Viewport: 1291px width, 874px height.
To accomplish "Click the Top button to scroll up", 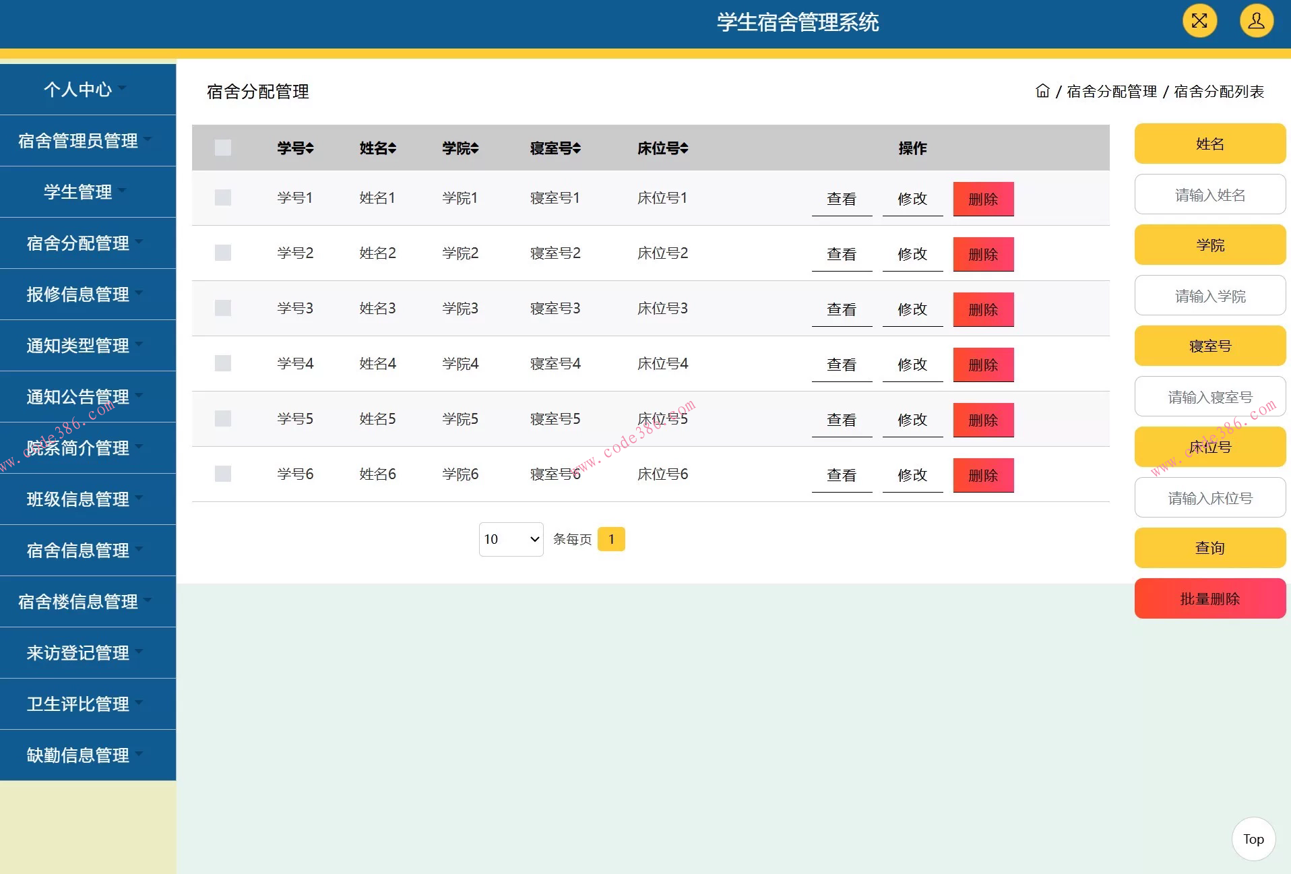I will 1253,839.
